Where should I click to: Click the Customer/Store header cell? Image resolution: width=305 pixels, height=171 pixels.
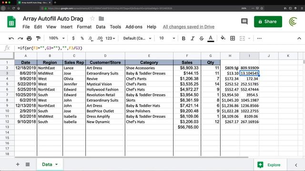(105, 62)
